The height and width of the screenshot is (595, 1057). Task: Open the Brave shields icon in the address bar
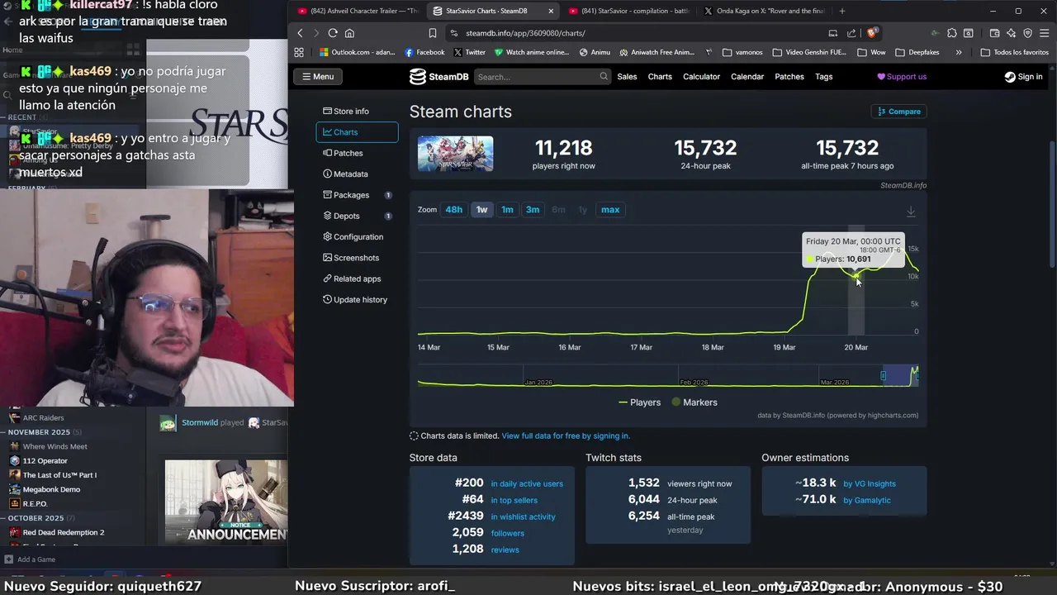point(873,33)
